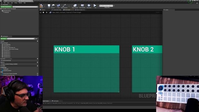Screen dimensions: 199x112
Task: Click the Simulation toolbar icon
Action: point(89,6)
